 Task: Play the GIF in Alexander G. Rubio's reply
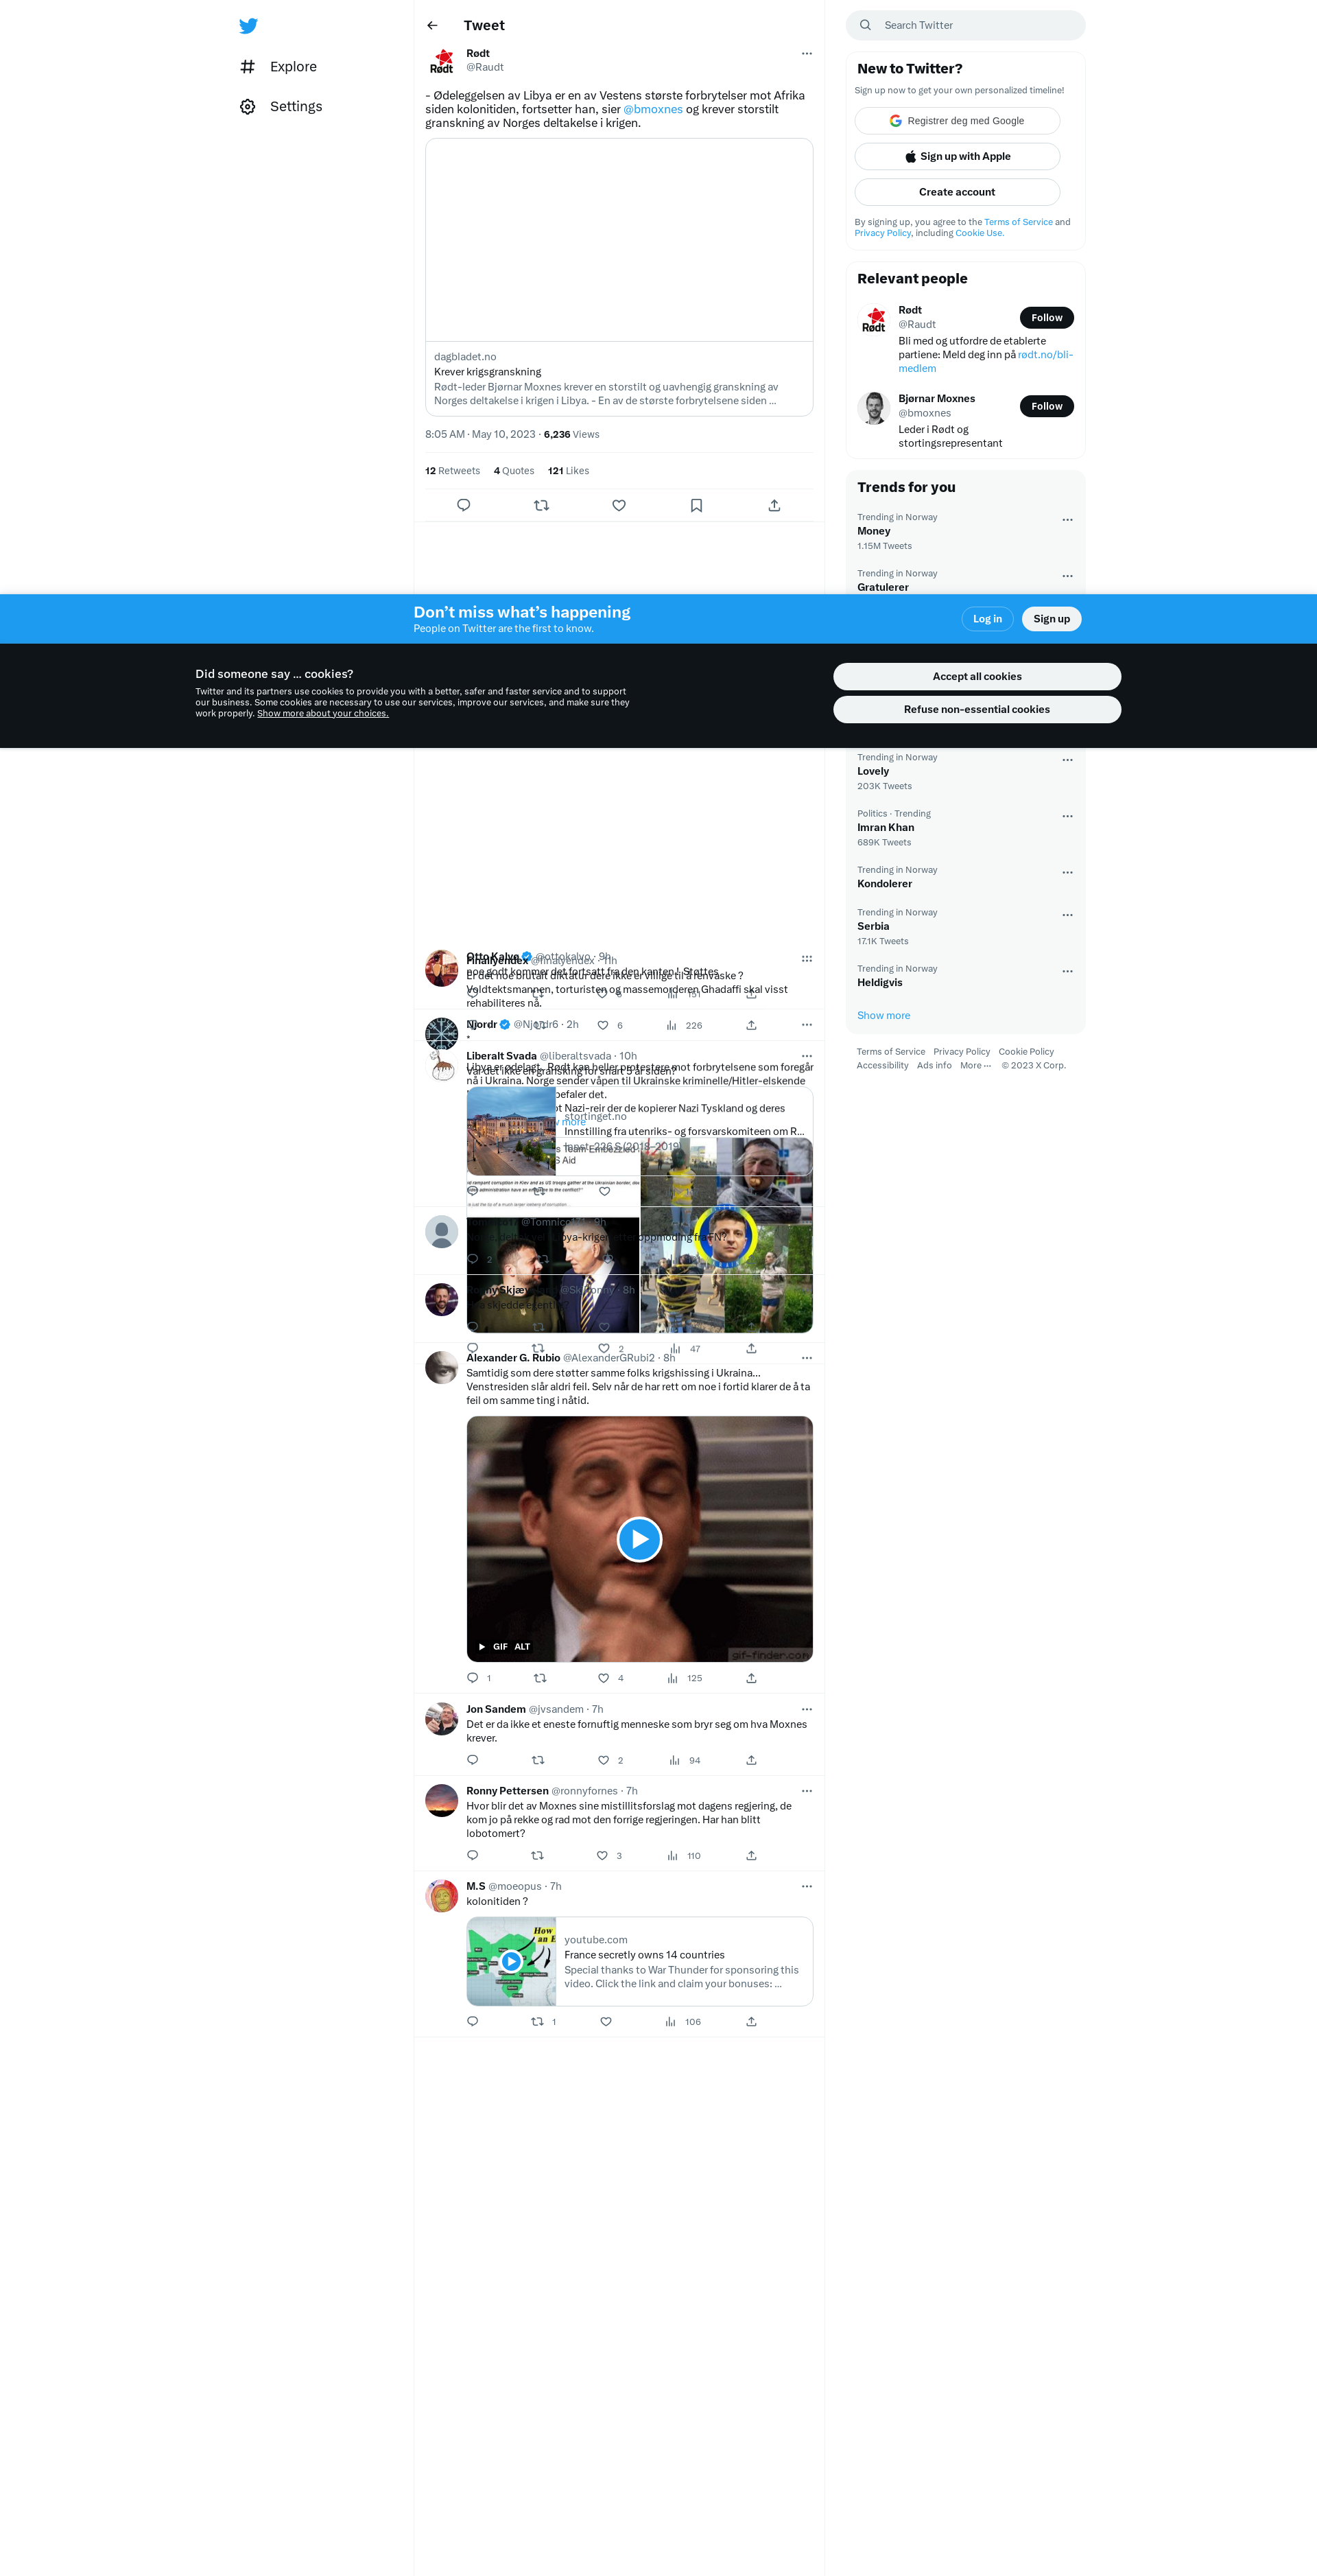[639, 1539]
